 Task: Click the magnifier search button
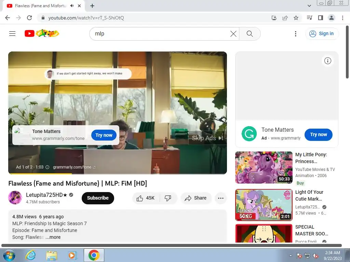pos(250,34)
